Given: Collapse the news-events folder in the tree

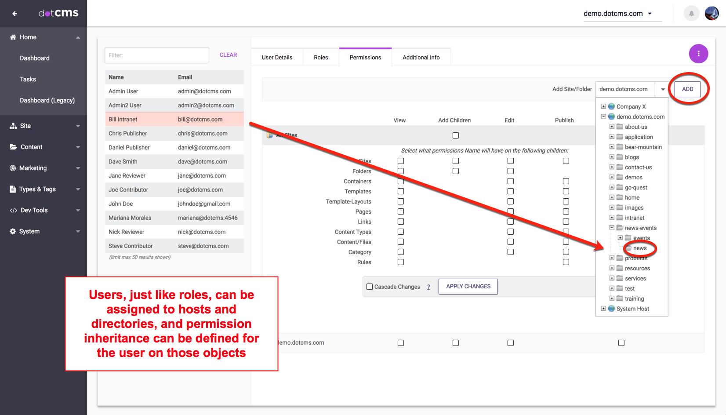Looking at the screenshot, I should tap(612, 228).
